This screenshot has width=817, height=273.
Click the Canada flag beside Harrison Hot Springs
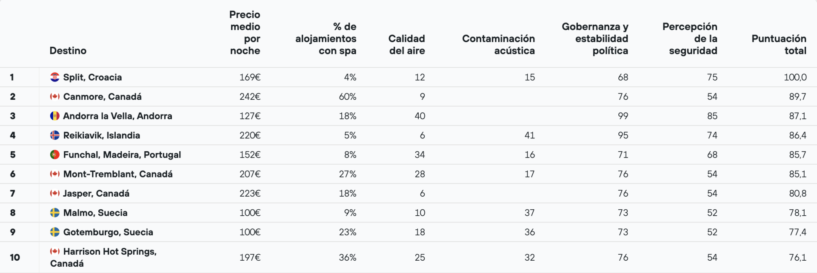pyautogui.click(x=54, y=251)
